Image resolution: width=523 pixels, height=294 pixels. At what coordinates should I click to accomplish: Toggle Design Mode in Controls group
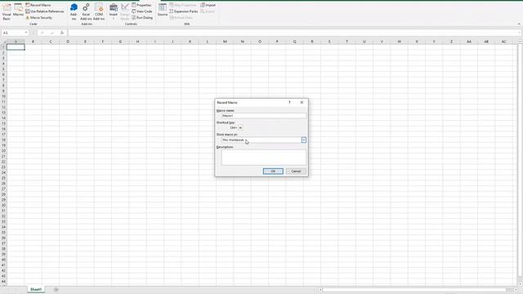tap(125, 11)
